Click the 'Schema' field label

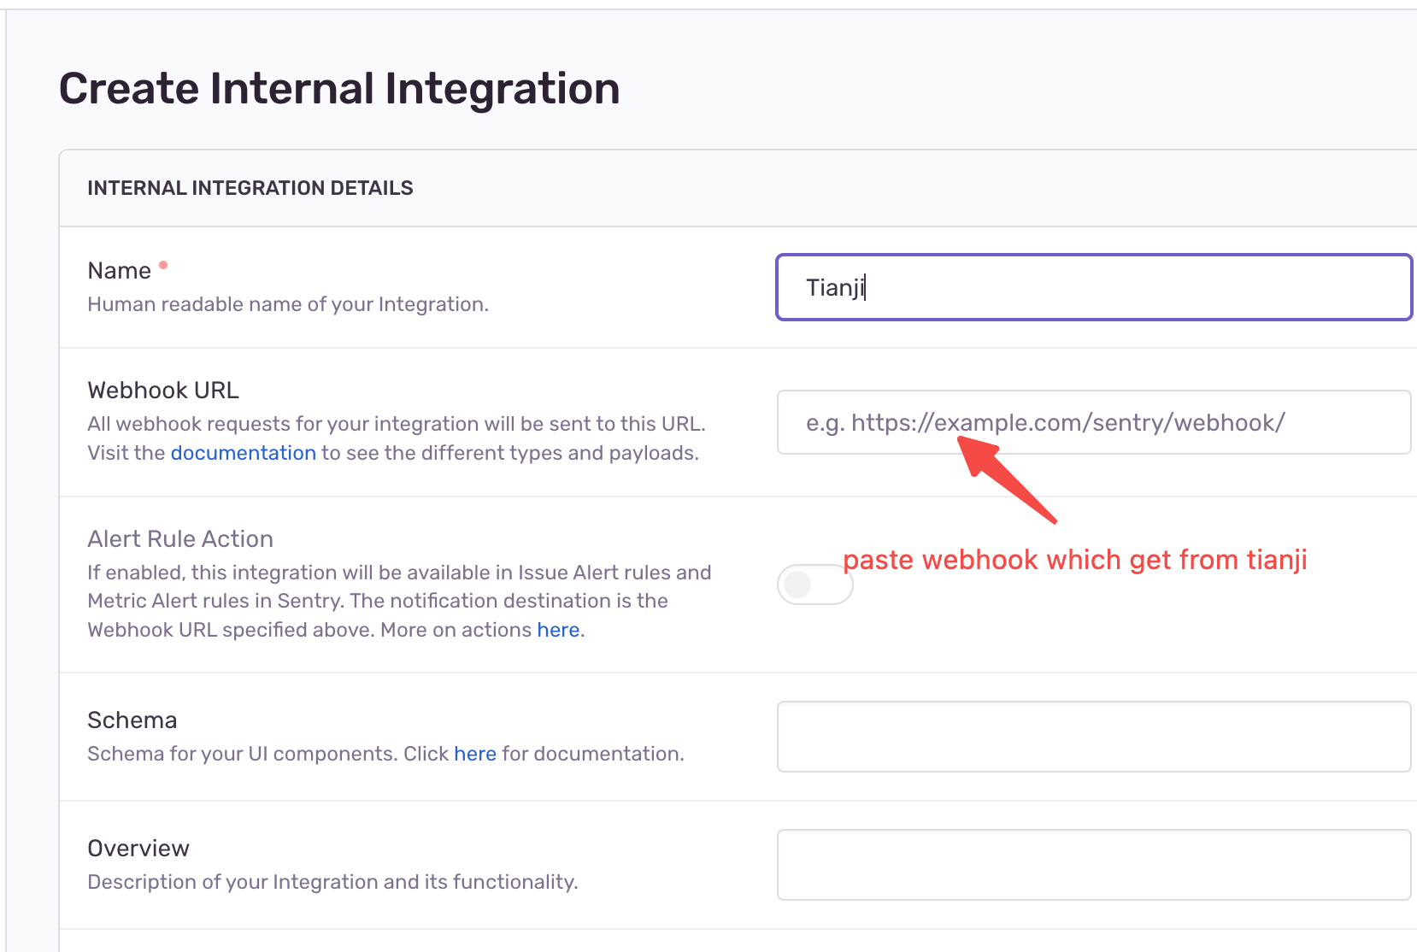pyautogui.click(x=132, y=720)
